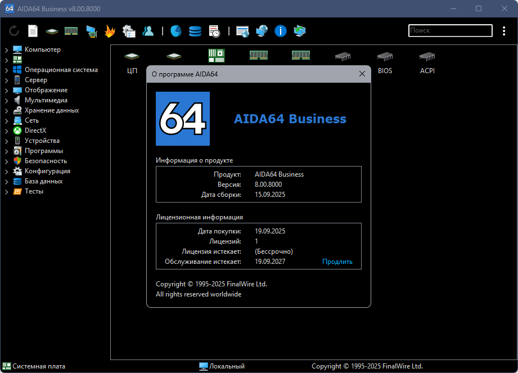Click the status bar copyright FinalWire text

[367, 366]
